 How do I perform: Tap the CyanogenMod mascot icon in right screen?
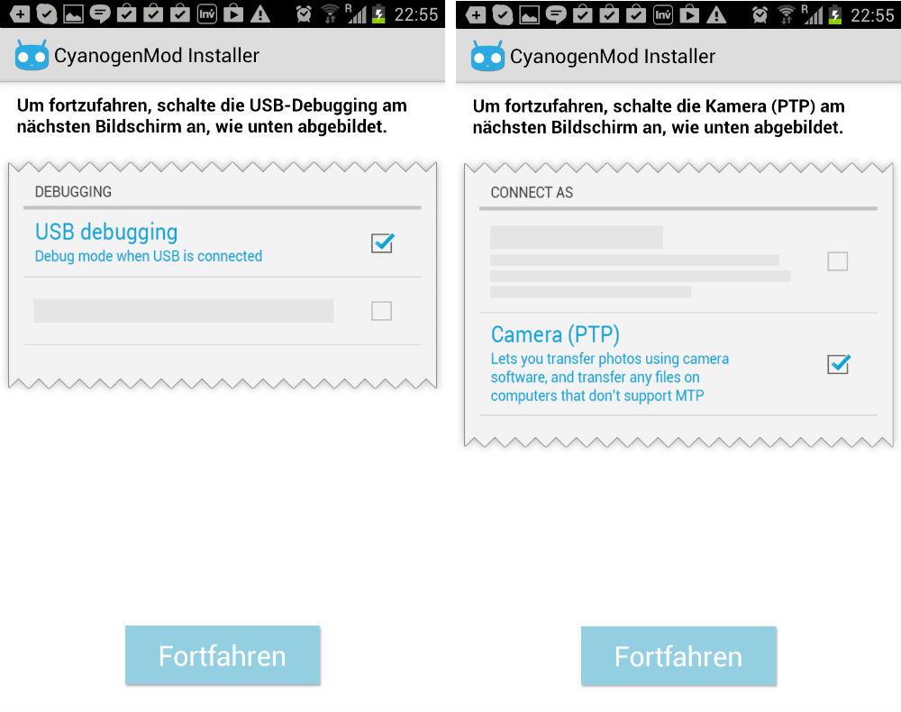point(487,56)
